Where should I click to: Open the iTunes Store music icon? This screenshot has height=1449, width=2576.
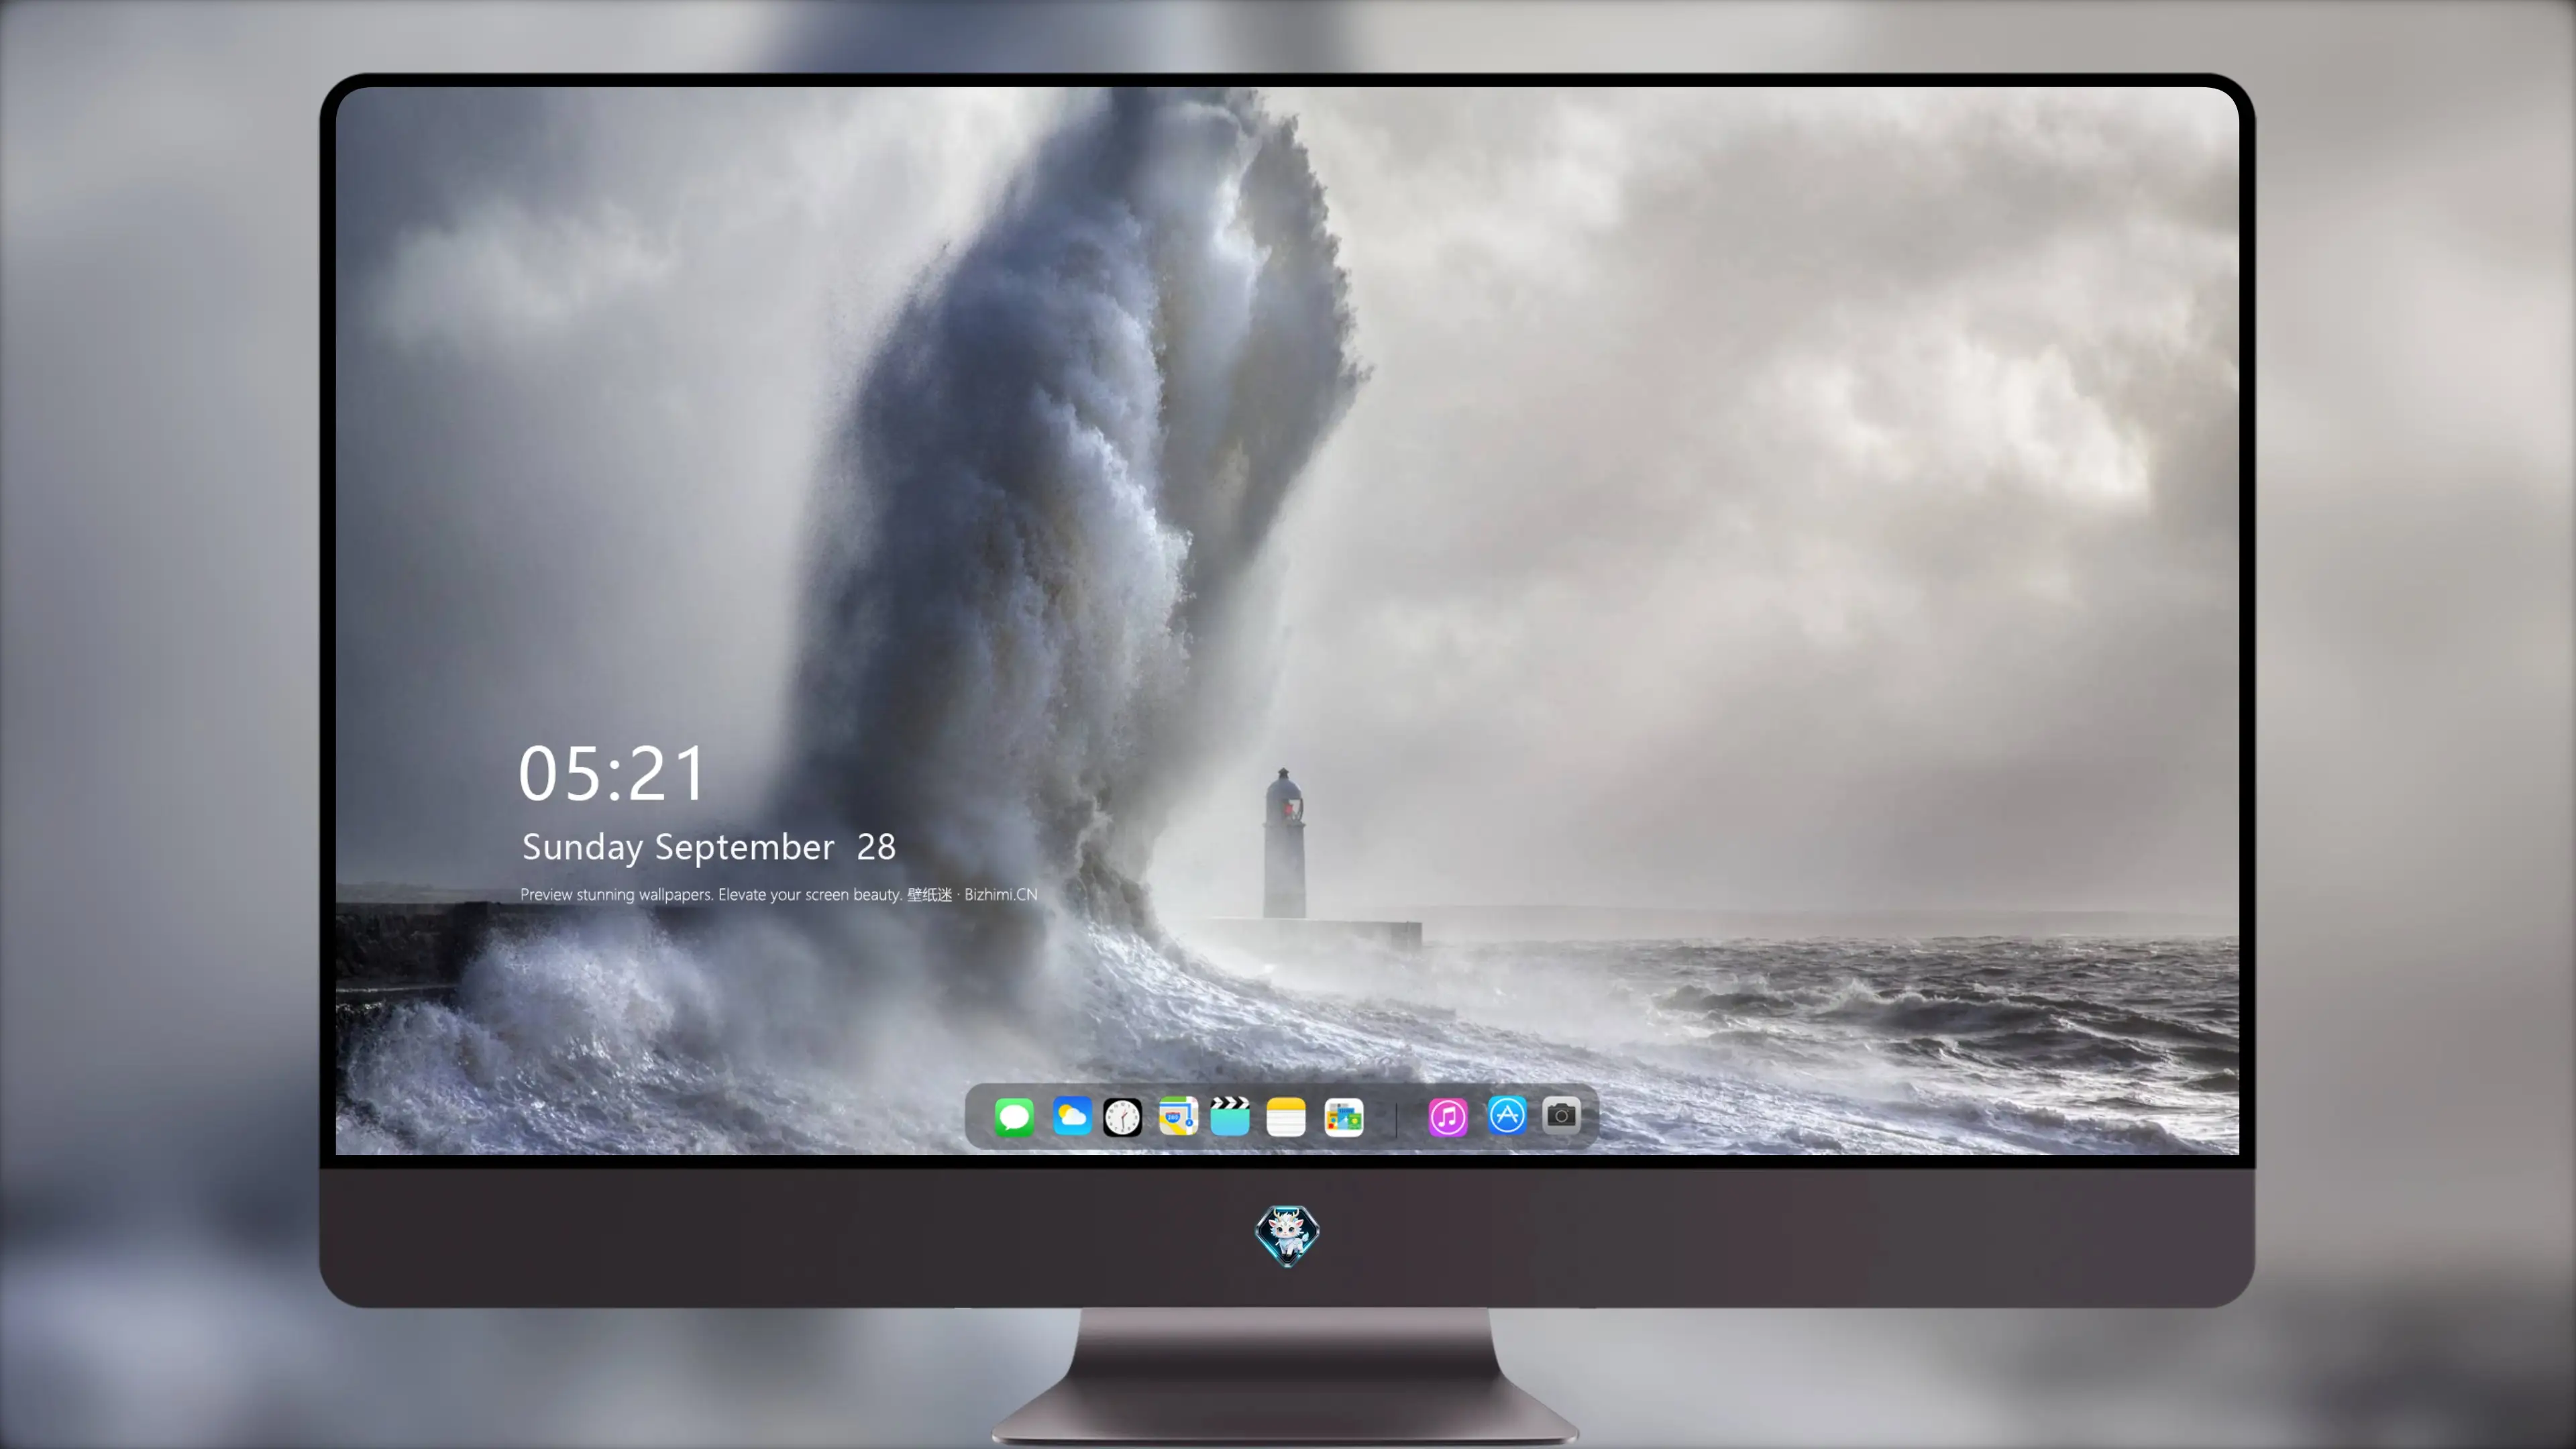point(1448,1117)
